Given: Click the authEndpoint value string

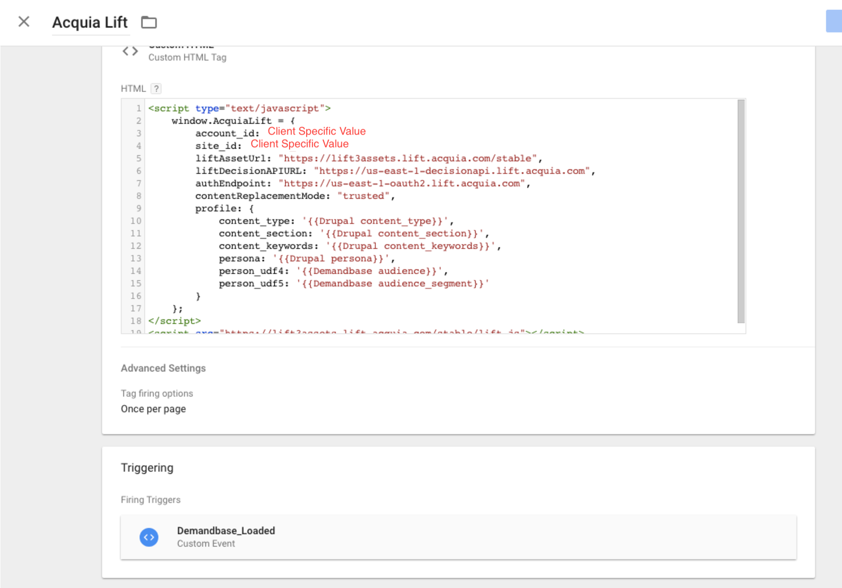Looking at the screenshot, I should pos(402,183).
